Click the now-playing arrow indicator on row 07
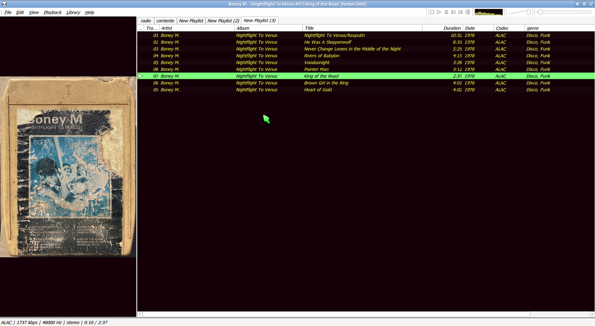Viewport: 595px width, 326px height. [x=141, y=76]
